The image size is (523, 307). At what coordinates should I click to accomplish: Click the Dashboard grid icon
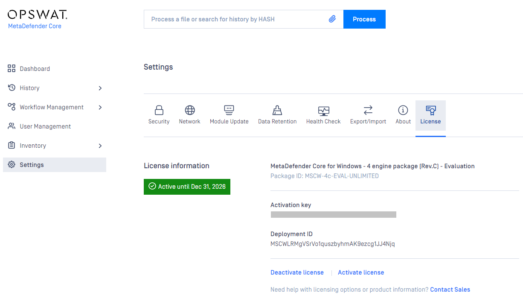click(12, 69)
